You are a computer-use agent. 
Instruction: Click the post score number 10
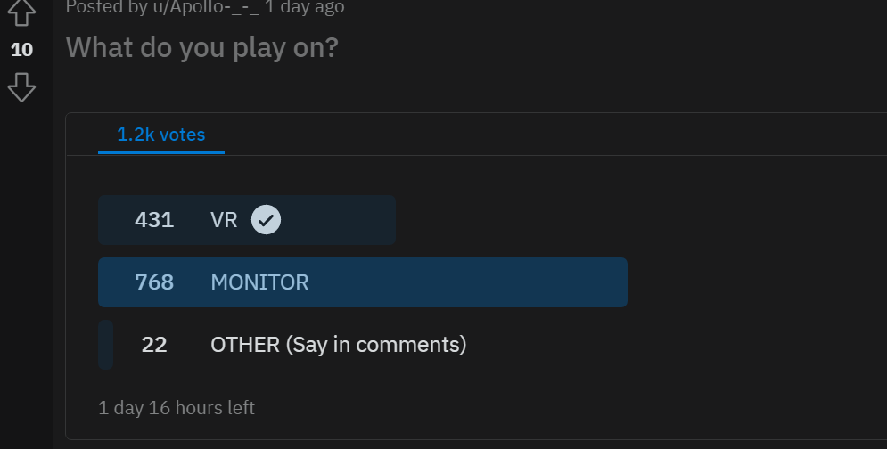click(x=21, y=50)
